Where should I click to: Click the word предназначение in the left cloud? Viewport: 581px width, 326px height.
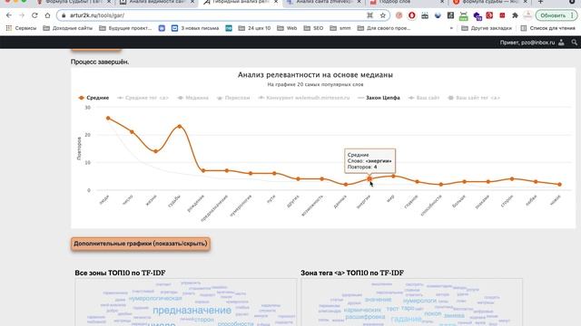point(192,311)
